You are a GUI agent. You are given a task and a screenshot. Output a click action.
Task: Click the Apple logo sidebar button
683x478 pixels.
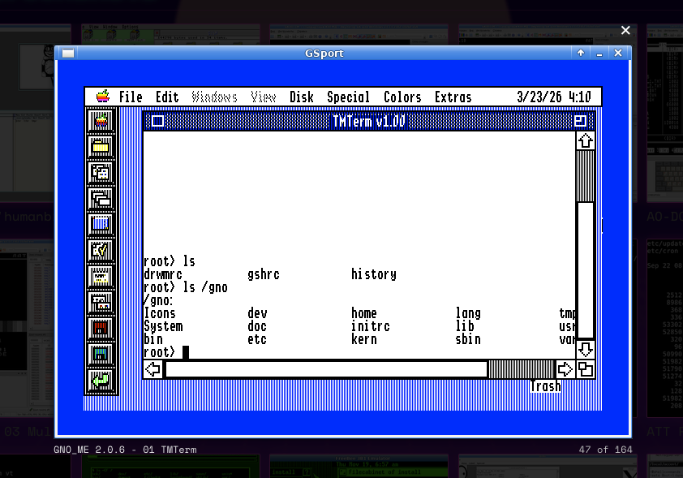(101, 121)
